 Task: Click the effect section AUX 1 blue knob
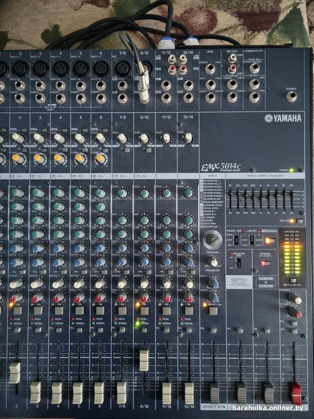click(x=213, y=283)
